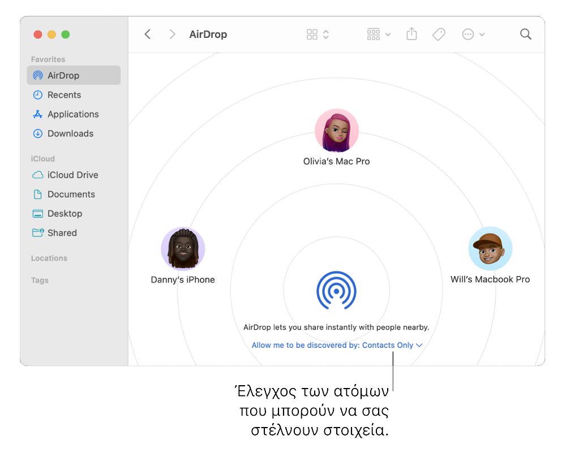Click the Recents clock icon
The width and height of the screenshot is (566, 457).
pyautogui.click(x=38, y=95)
